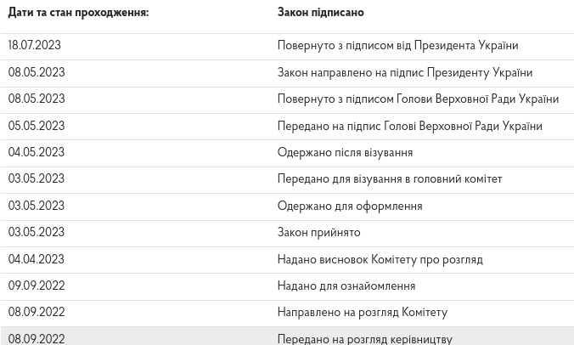Select 'Повернуто з підписом Голови Верховної Ради'
This screenshot has width=574, height=345.
coord(417,99)
